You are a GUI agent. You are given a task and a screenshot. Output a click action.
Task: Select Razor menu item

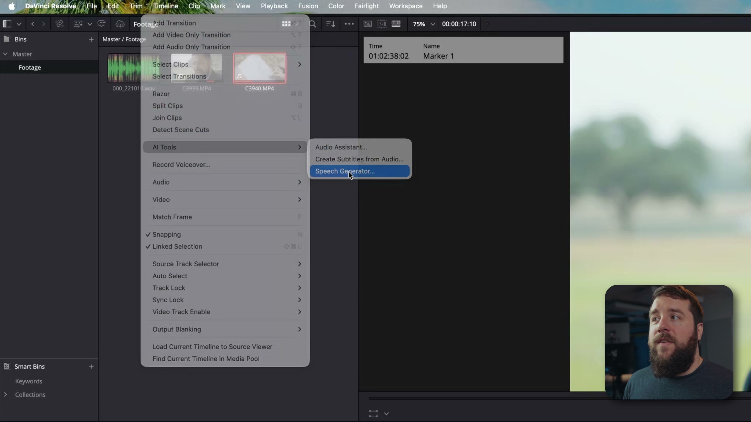[225, 94]
